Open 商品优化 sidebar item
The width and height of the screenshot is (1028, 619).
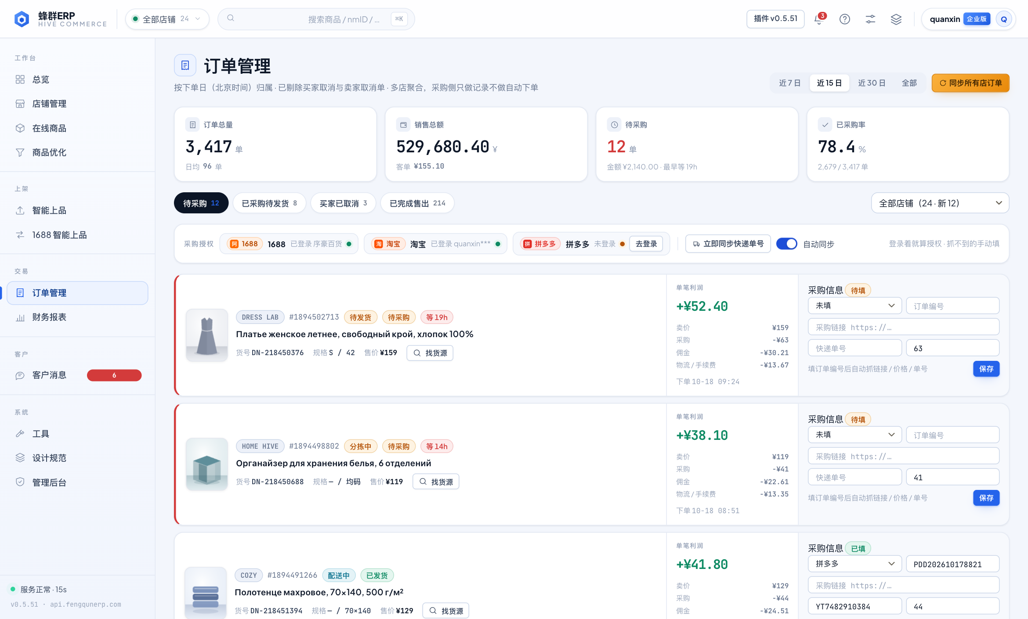[x=77, y=152]
